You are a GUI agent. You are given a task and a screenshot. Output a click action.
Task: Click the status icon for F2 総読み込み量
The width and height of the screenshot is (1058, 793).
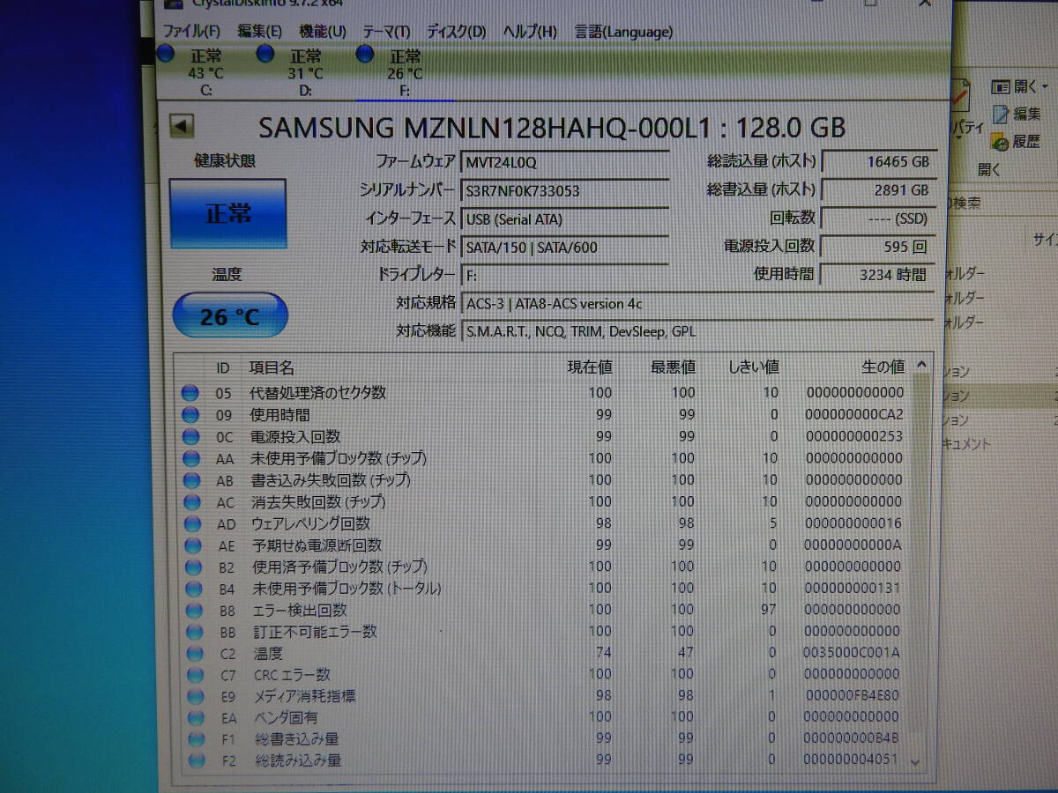click(197, 760)
